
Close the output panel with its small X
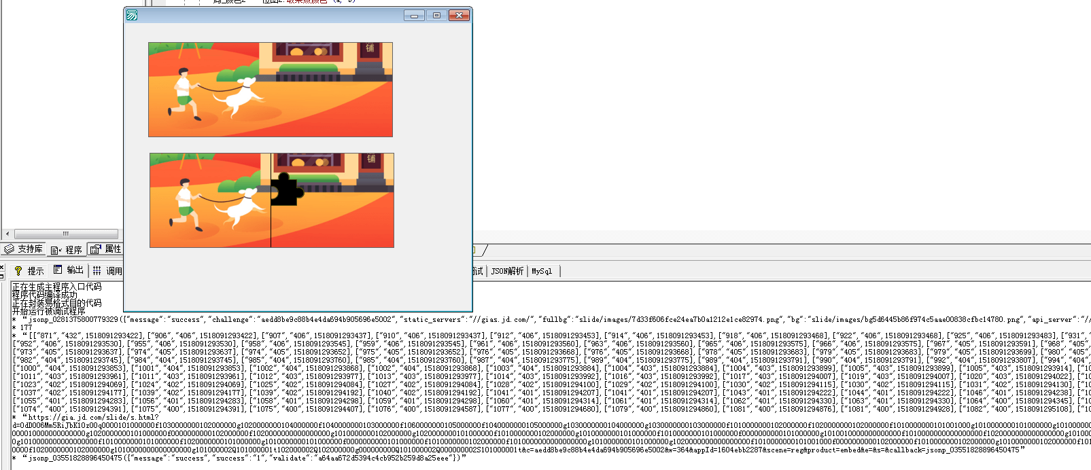coord(2,268)
